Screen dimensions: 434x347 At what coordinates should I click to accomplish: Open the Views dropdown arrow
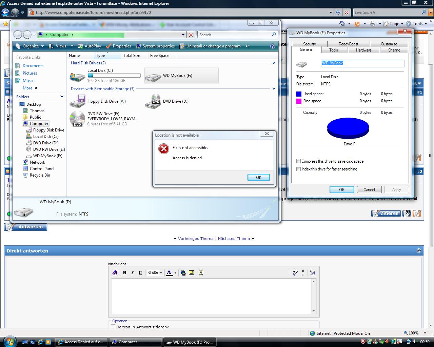(x=72, y=46)
